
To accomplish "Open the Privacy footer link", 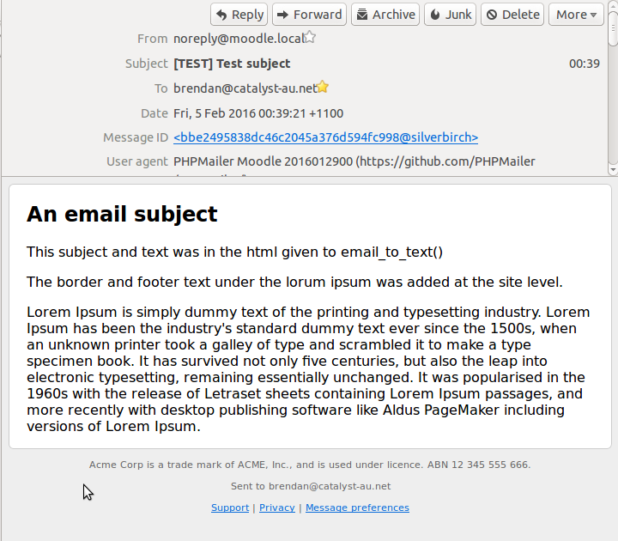I will [276, 508].
